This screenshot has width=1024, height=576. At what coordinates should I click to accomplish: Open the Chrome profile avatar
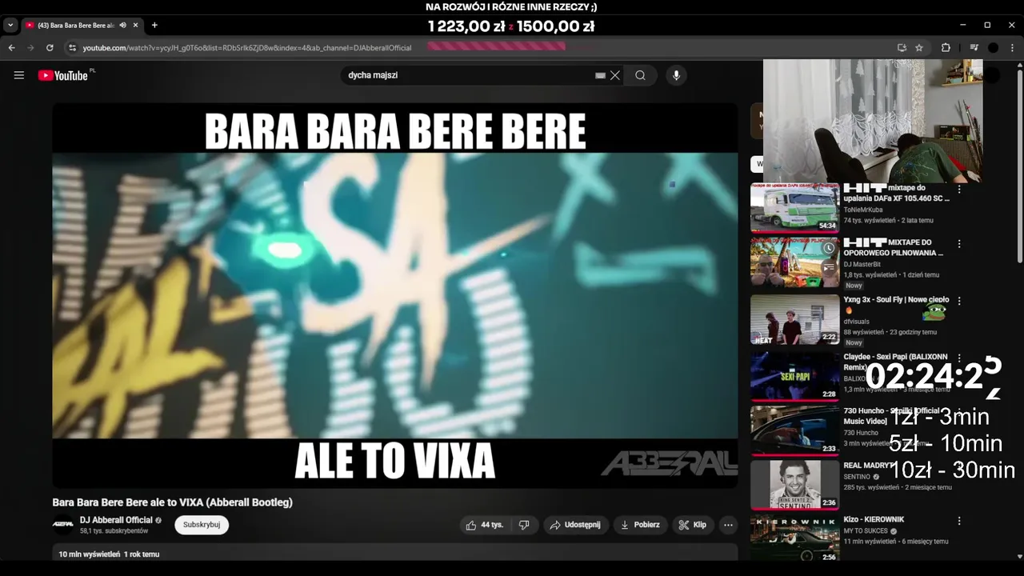993,48
